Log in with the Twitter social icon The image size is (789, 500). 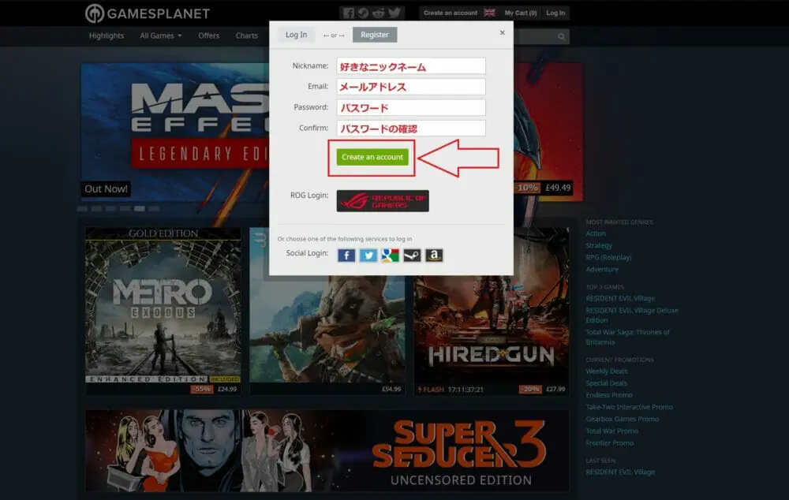[x=368, y=255]
